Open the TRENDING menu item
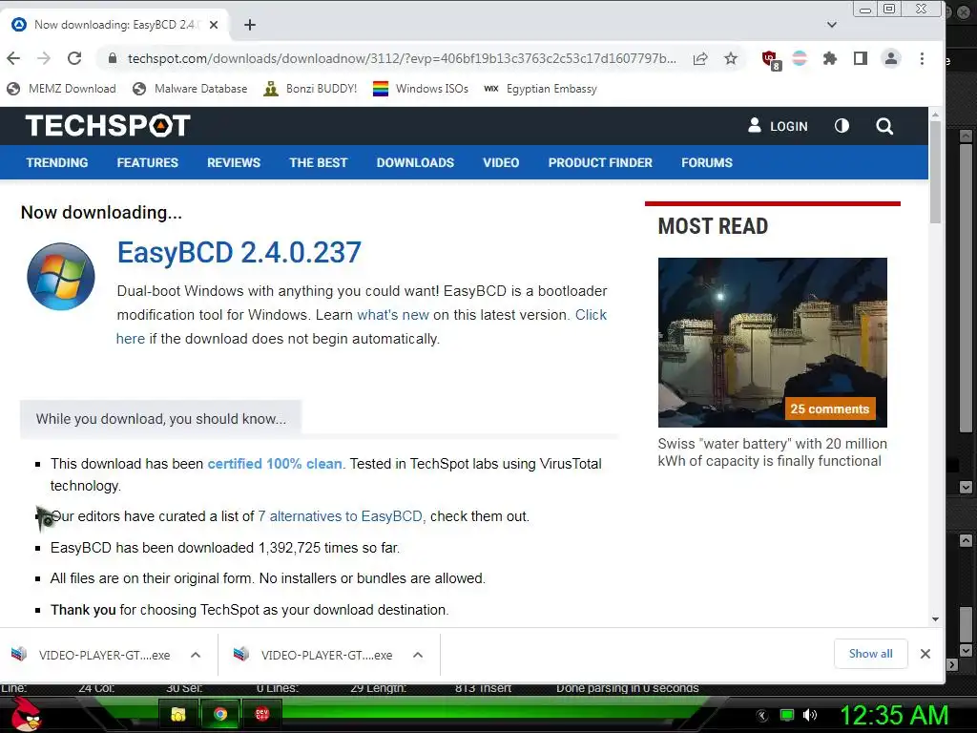The width and height of the screenshot is (977, 733). pos(56,162)
